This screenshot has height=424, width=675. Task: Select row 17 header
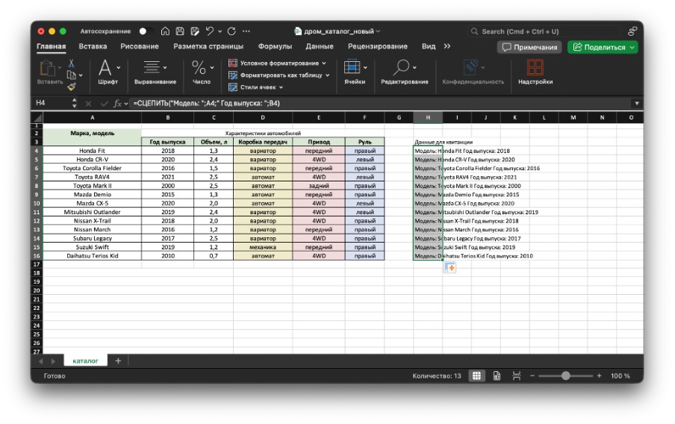tap(37, 264)
